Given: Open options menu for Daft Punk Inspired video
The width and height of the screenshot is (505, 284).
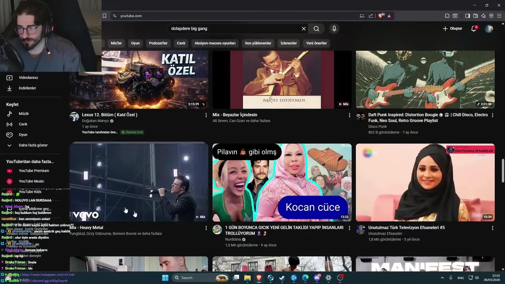Looking at the screenshot, I should (492, 115).
